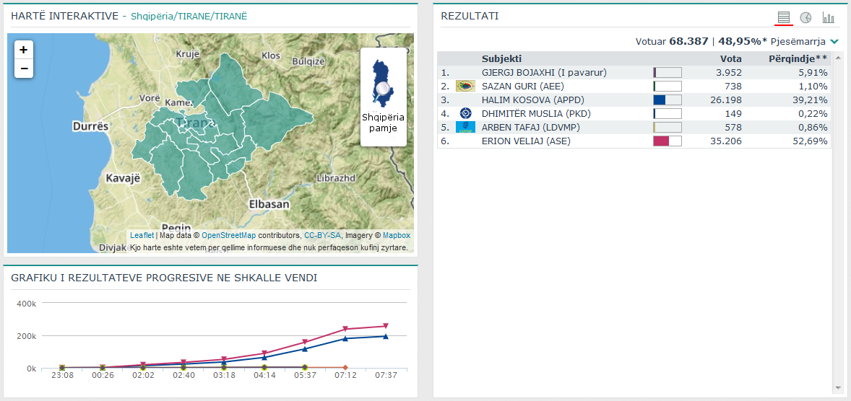Image resolution: width=851 pixels, height=401 pixels.
Task: Select row SAZAN GURI (AEE)
Action: [x=634, y=86]
